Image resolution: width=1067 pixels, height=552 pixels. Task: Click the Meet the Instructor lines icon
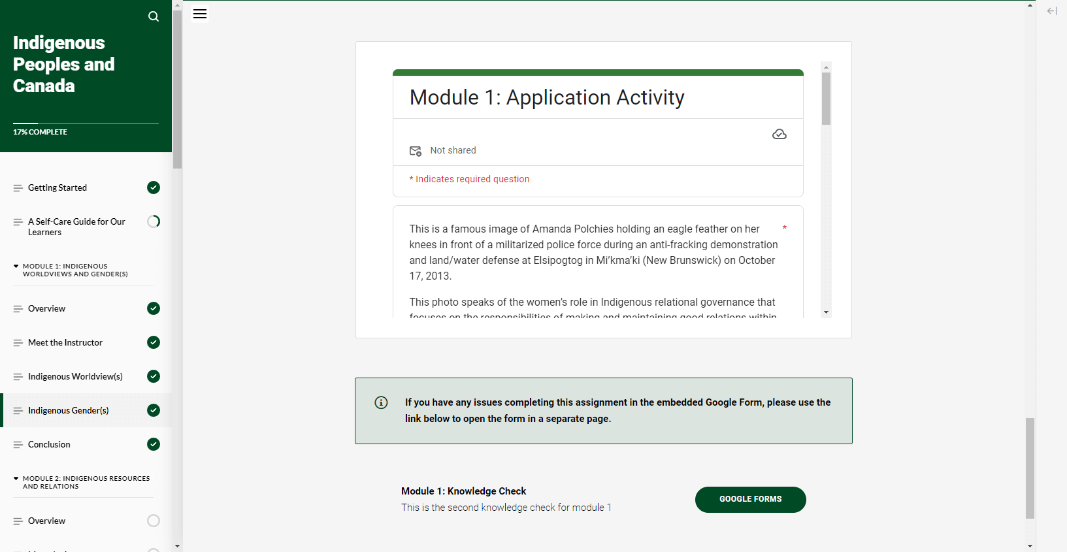pyautogui.click(x=18, y=343)
